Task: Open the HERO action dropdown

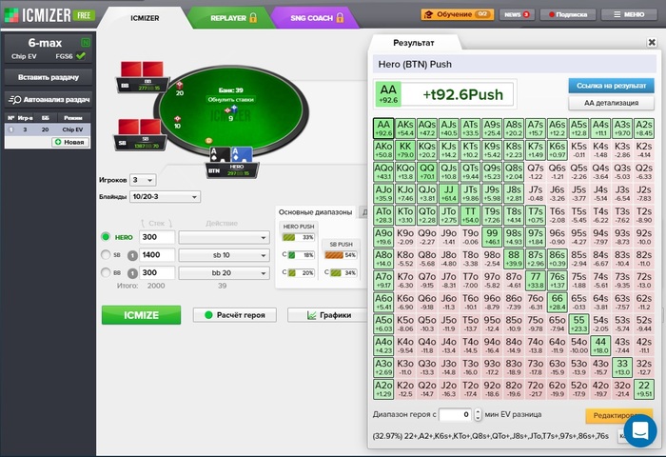Action: tap(225, 237)
